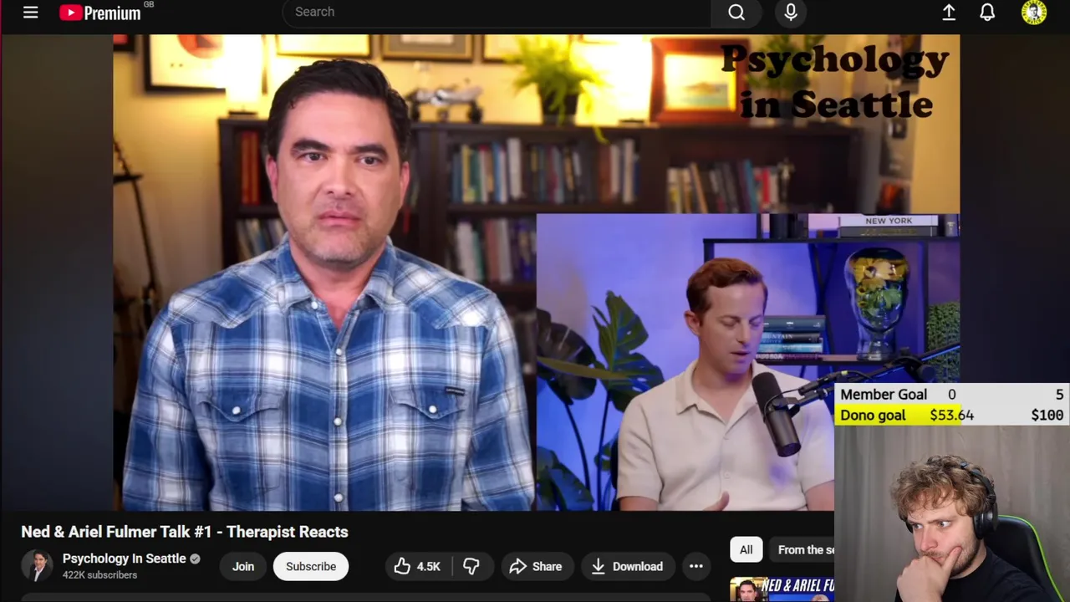1070x602 pixels.
Task: Dislike the video
Action: point(471,566)
